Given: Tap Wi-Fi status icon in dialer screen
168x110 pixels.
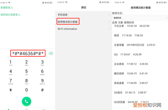Looking at the screenshot, I should (9, 3).
